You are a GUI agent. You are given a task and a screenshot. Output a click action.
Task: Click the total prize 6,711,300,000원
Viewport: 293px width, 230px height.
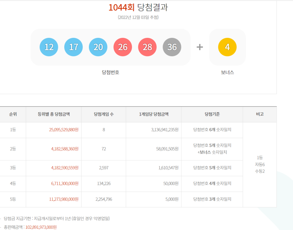pos(65,184)
